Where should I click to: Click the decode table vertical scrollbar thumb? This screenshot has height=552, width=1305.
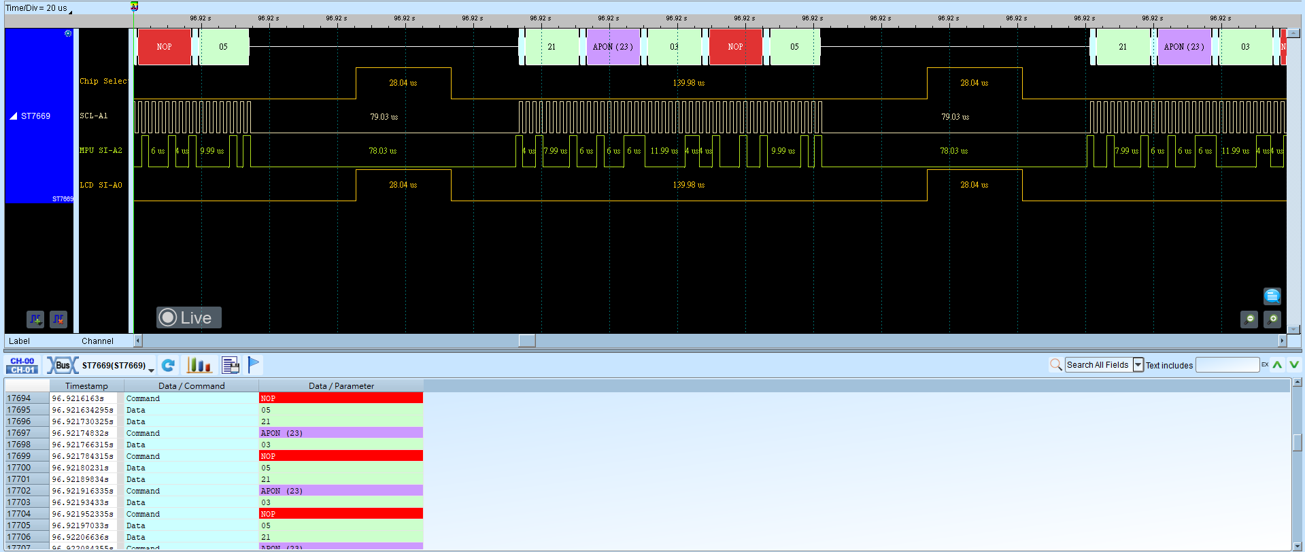1298,442
